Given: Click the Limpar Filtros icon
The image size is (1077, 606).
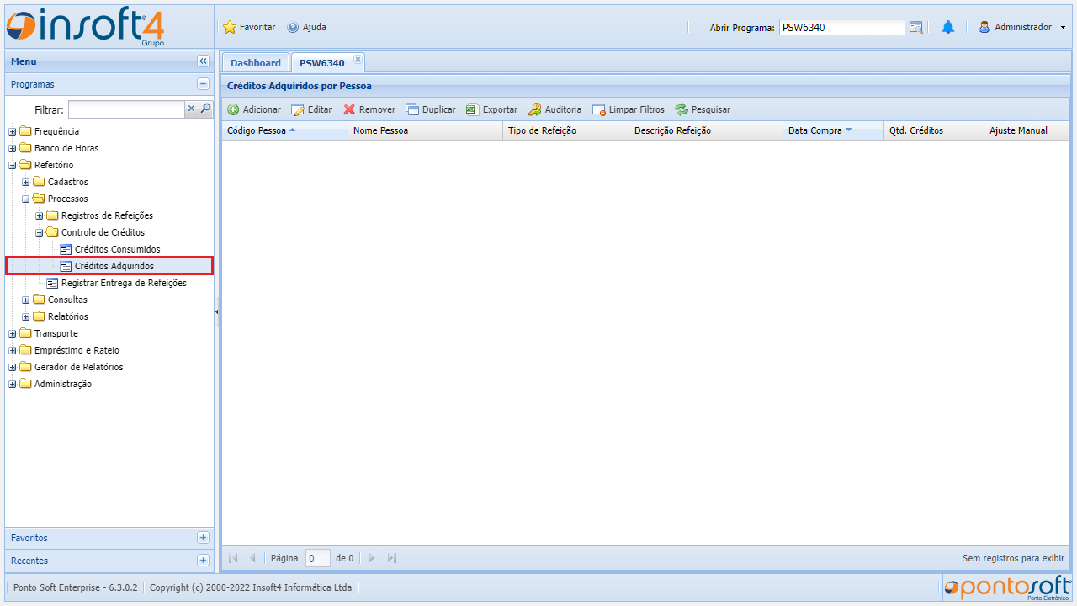Looking at the screenshot, I should pos(599,109).
